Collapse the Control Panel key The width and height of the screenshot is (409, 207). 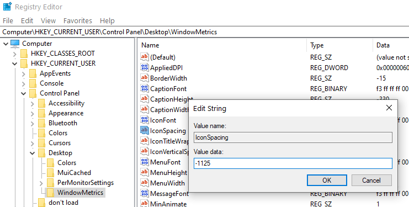[x=24, y=93]
